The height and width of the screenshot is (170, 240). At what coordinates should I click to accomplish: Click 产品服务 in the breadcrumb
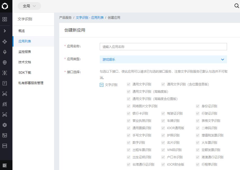[65, 18]
